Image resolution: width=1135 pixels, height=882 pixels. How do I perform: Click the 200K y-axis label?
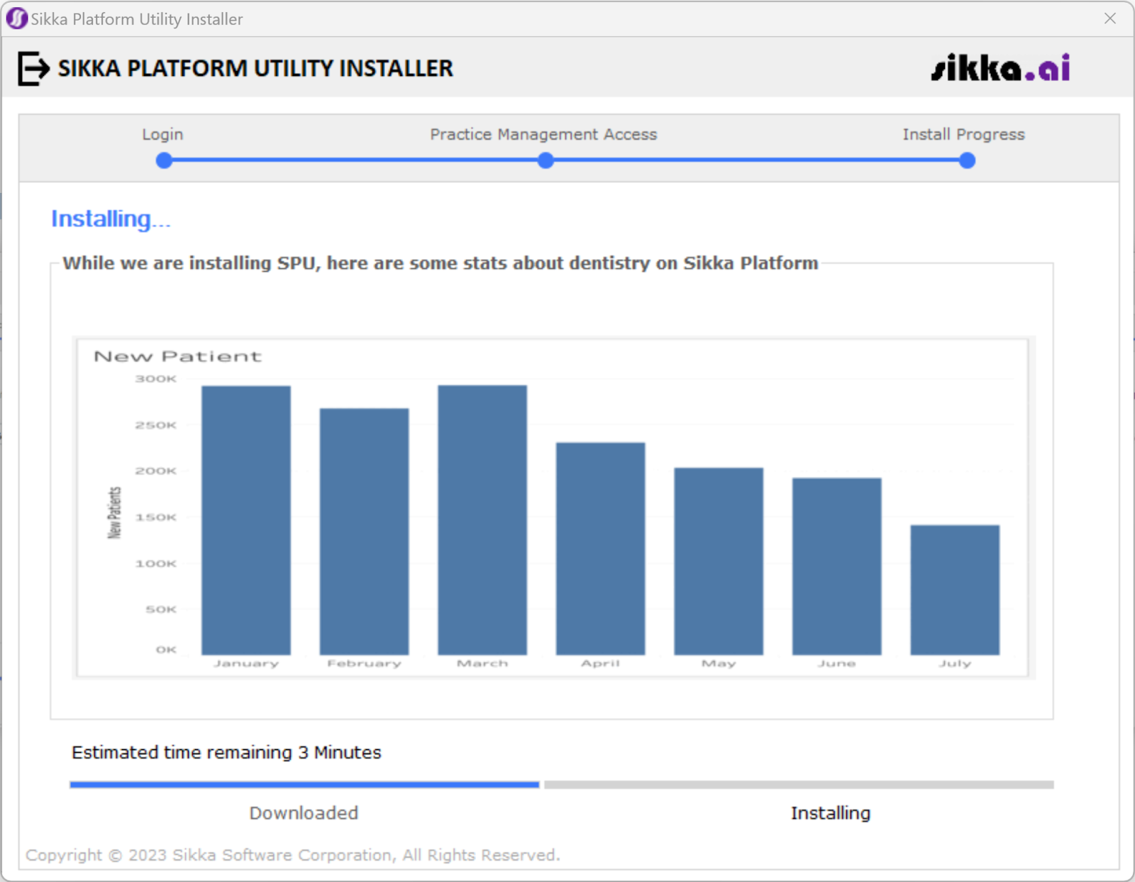point(156,471)
